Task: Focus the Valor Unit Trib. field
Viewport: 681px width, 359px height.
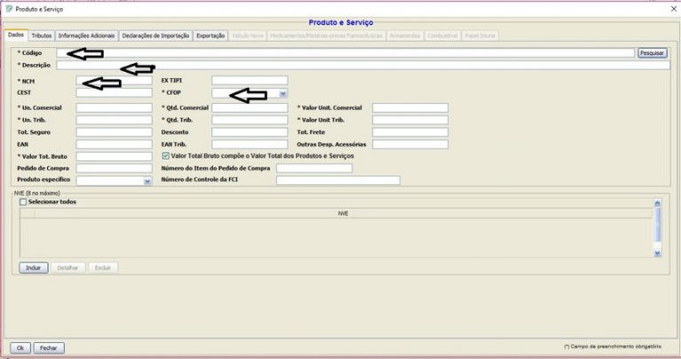Action: (410, 120)
